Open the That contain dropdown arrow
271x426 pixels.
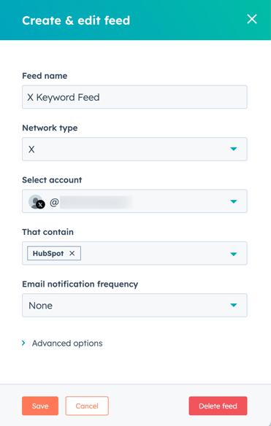[x=234, y=254]
